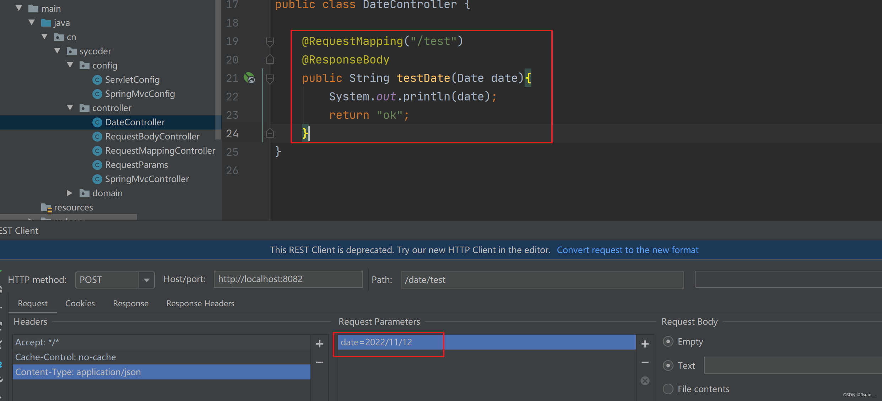Image resolution: width=882 pixels, height=401 pixels.
Task: Select the Accept header row
Action: click(x=162, y=342)
